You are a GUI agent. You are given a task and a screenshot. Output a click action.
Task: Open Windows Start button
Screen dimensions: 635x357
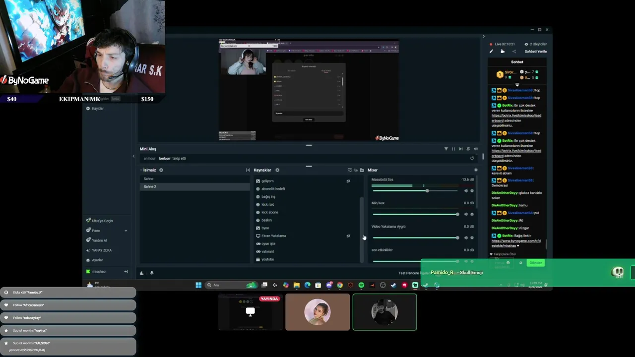coord(198,285)
